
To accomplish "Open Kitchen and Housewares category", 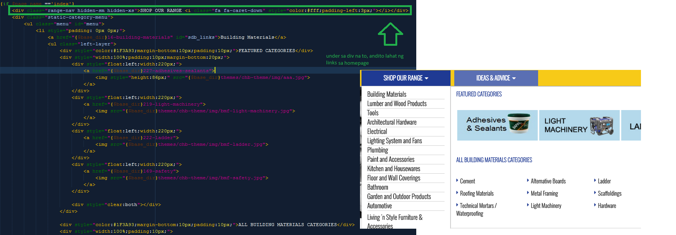I will [394, 169].
